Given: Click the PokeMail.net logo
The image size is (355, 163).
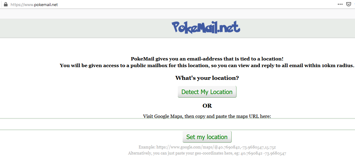Looking at the screenshot, I should (206, 28).
